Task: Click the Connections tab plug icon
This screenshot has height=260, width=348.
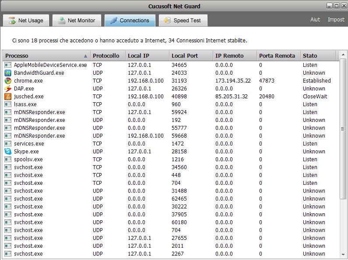Action: [x=114, y=21]
